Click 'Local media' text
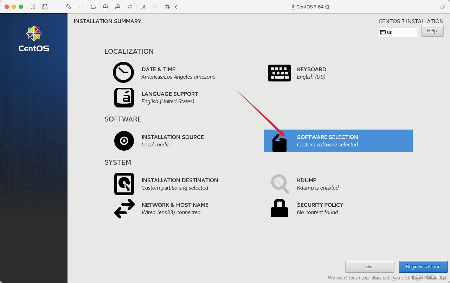 click(155, 145)
